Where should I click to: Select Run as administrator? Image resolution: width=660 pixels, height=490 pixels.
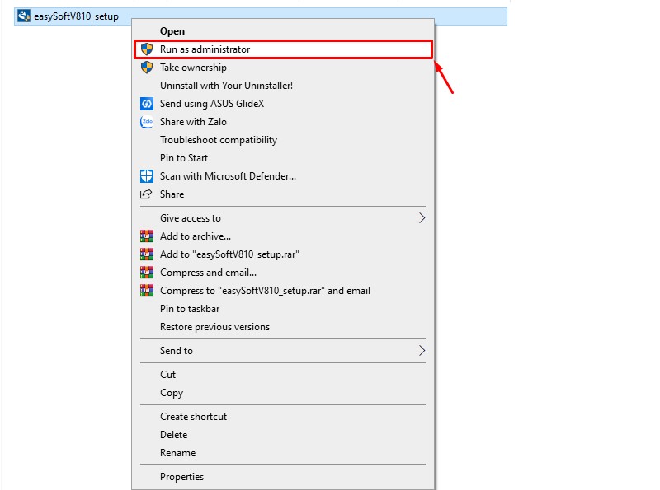[283, 49]
